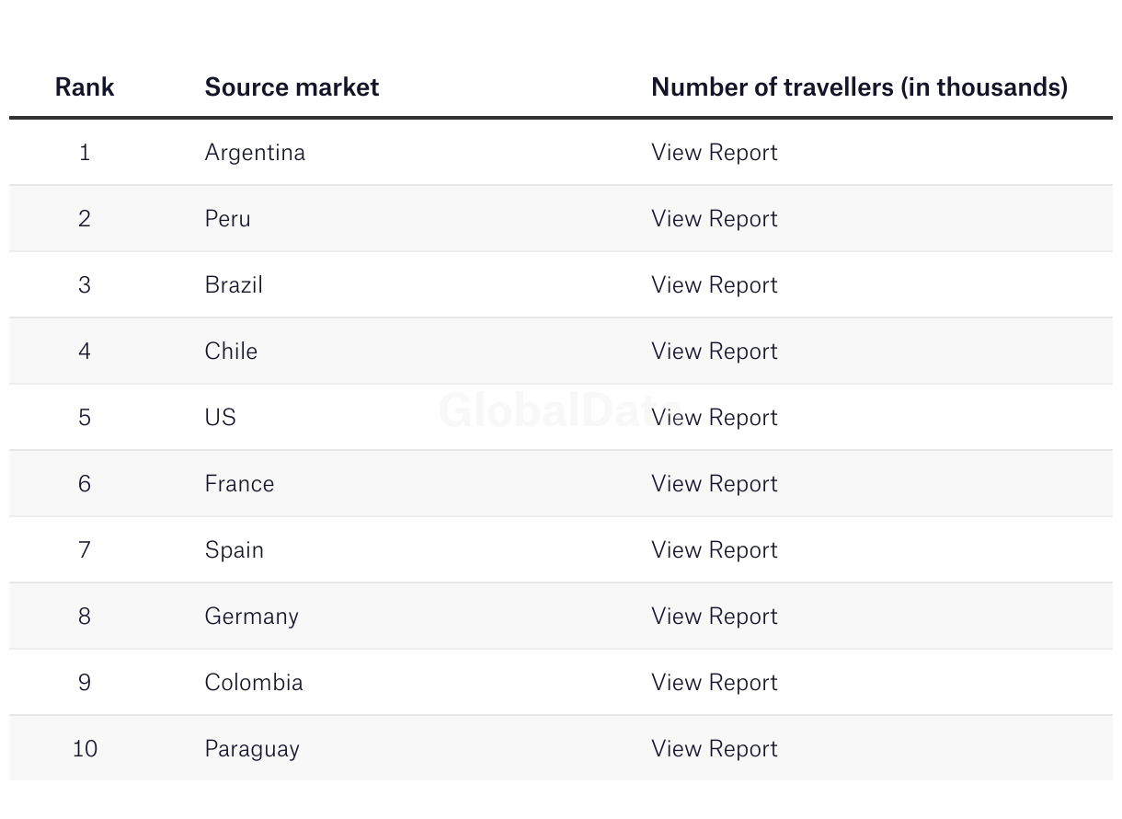Select the Argentina source market cell
Viewport: 1122px width, 819px height.
(255, 152)
